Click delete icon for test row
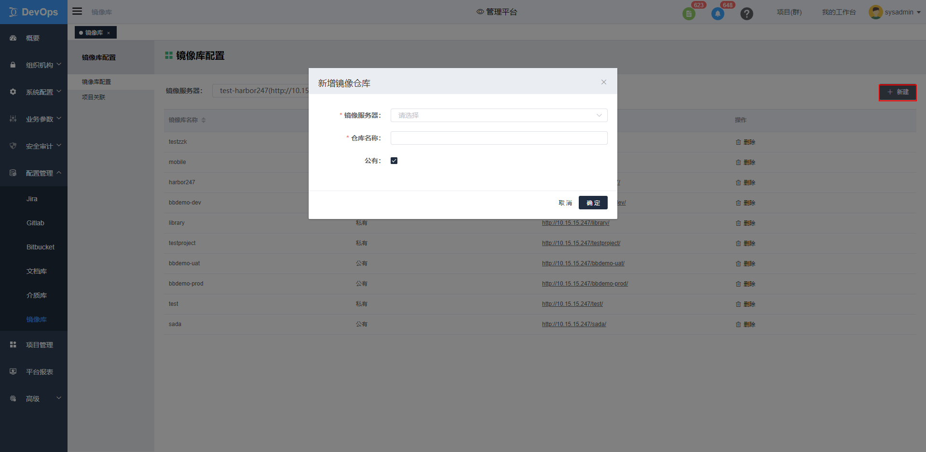926x452 pixels. click(x=738, y=304)
